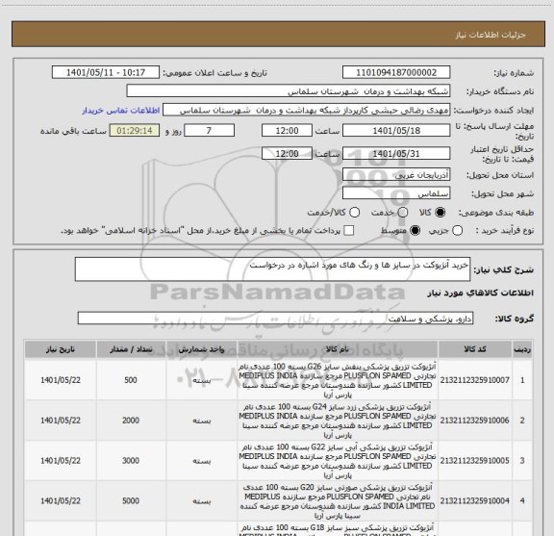Click the نام کالا column header
The image size is (554, 536).
(x=338, y=349)
